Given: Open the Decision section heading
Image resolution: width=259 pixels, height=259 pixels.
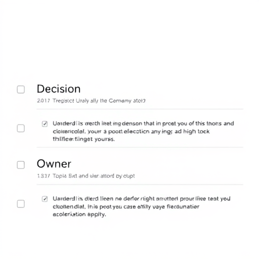Looking at the screenshot, I should [x=59, y=89].
